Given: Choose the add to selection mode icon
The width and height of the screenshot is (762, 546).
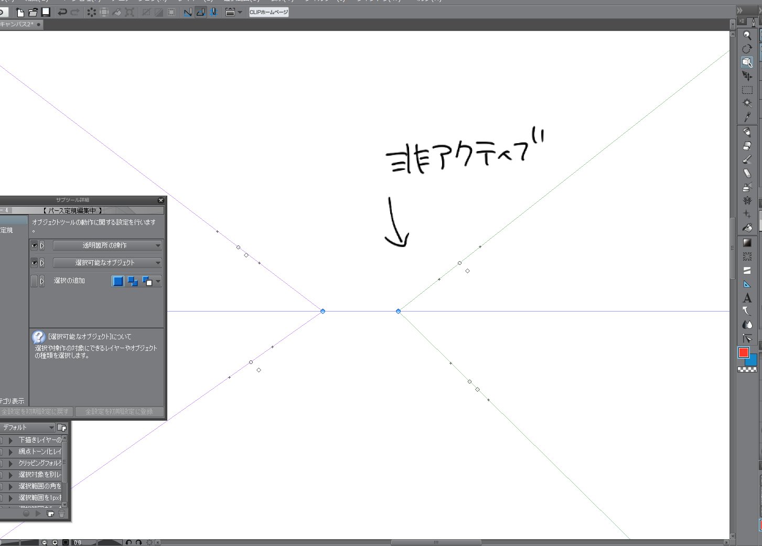Looking at the screenshot, I should coord(133,281).
